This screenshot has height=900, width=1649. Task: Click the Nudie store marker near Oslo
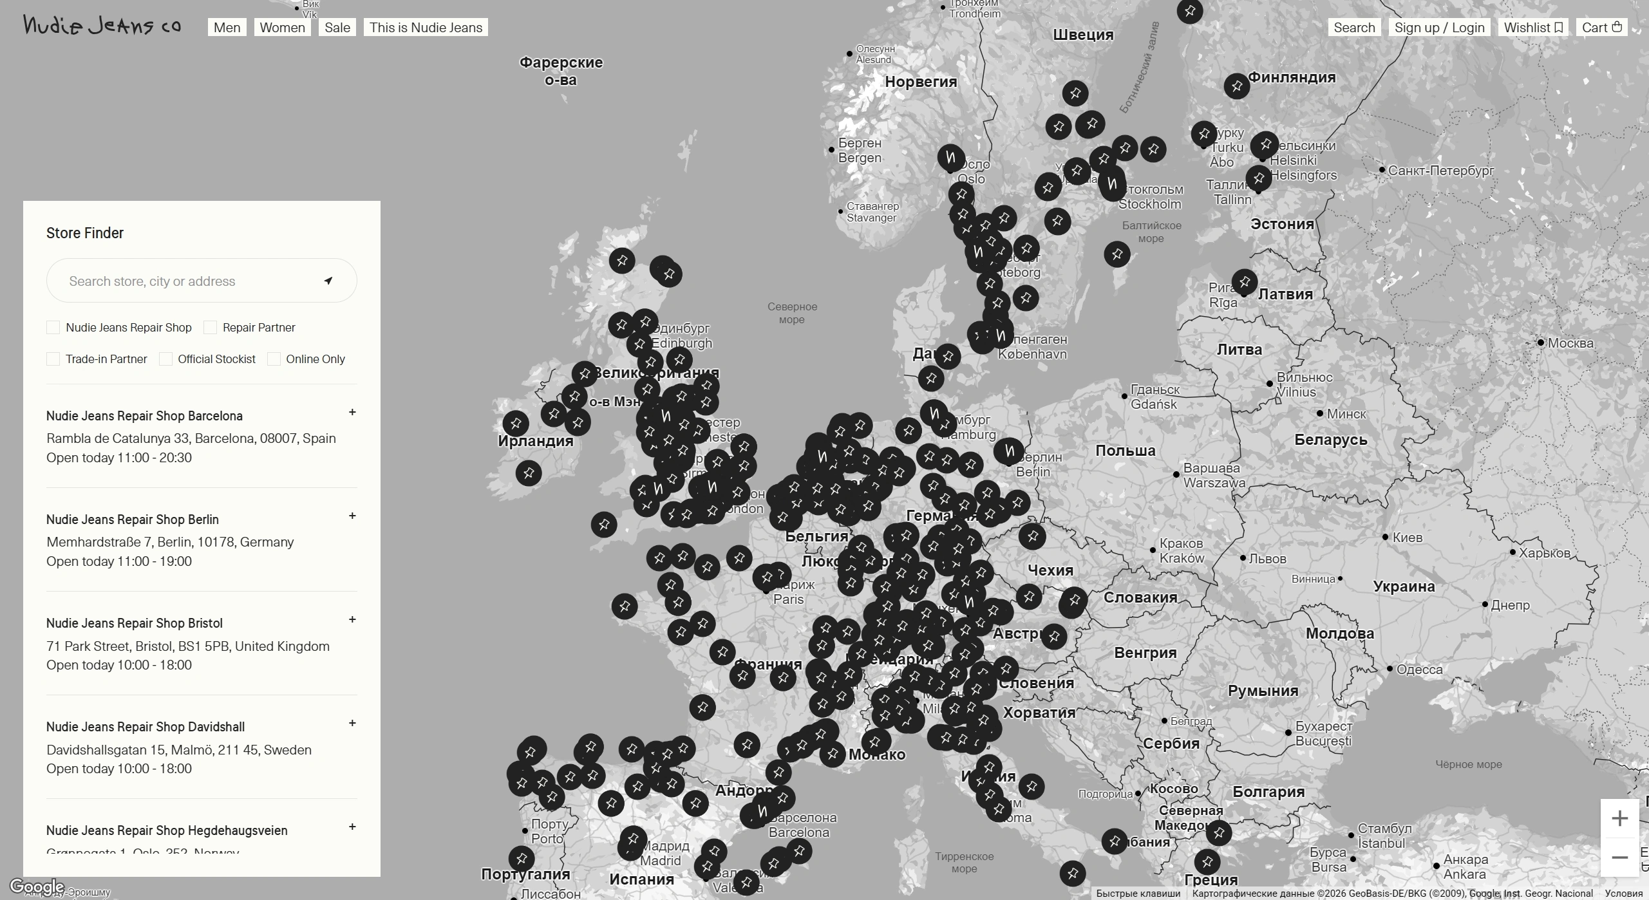click(x=950, y=157)
